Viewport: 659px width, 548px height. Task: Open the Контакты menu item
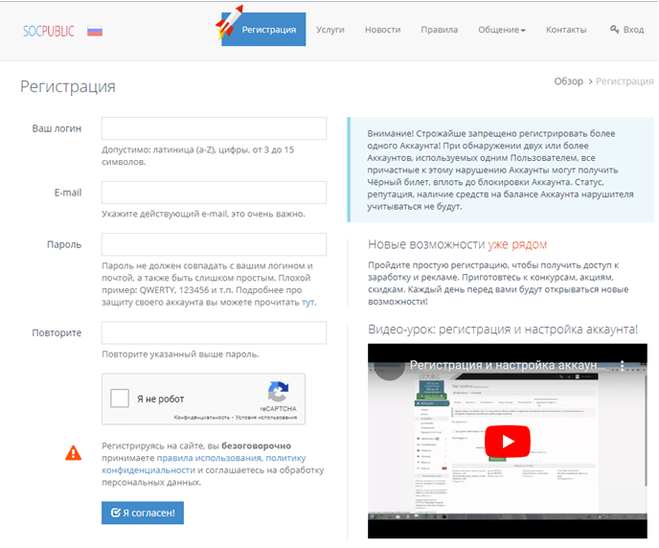(x=566, y=30)
